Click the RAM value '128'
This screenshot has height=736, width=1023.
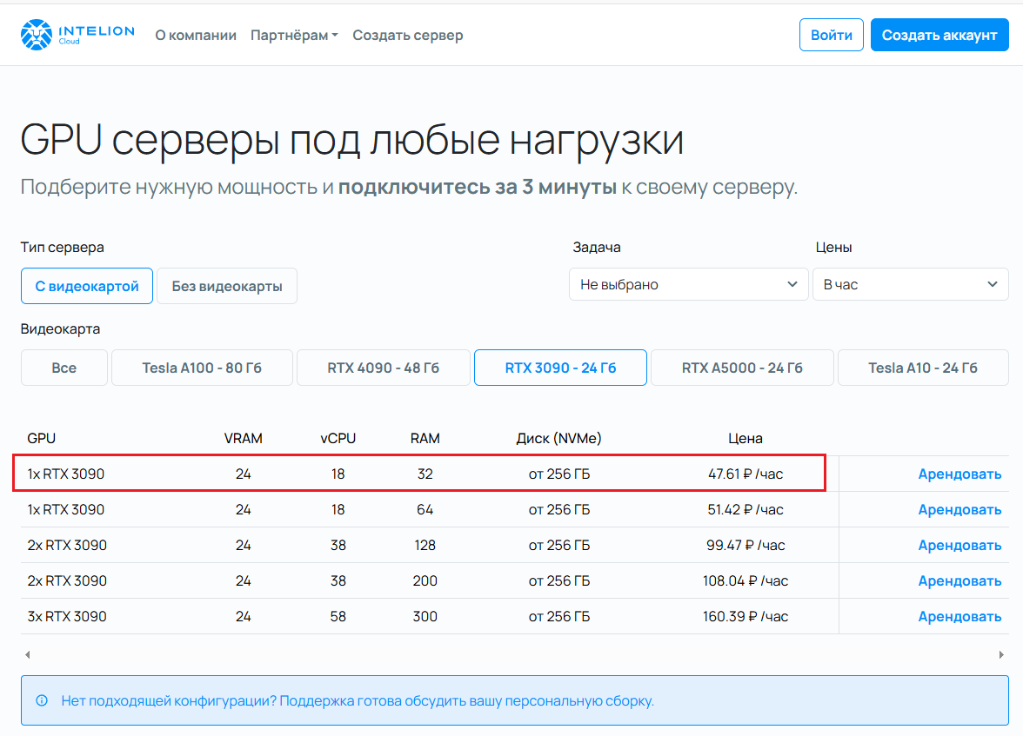click(425, 545)
